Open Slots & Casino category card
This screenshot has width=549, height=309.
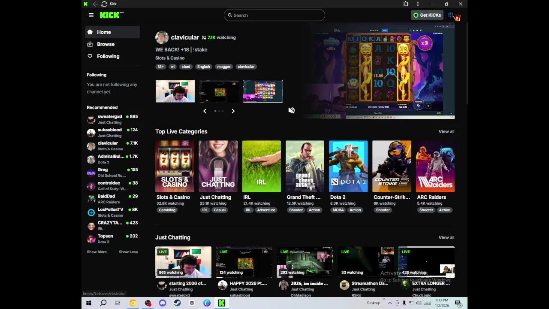175,167
